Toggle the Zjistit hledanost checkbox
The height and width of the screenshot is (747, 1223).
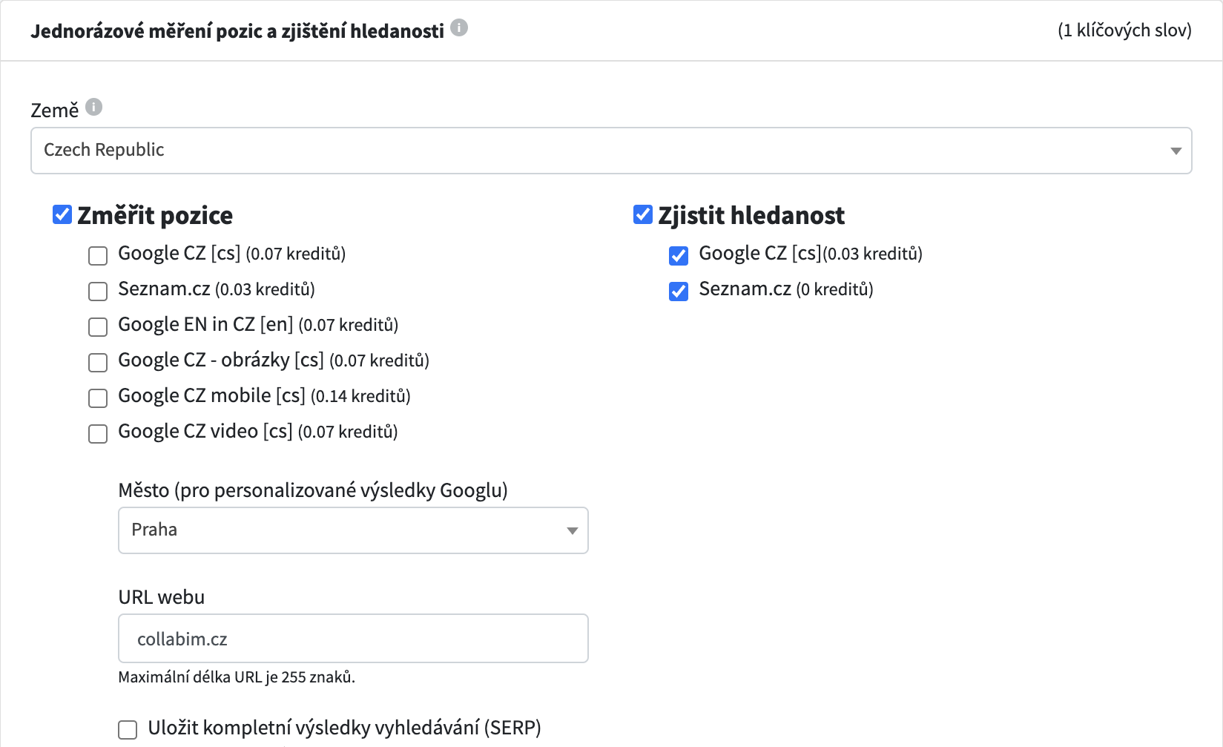coord(643,215)
